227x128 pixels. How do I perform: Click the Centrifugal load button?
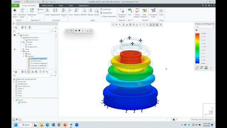105,9
